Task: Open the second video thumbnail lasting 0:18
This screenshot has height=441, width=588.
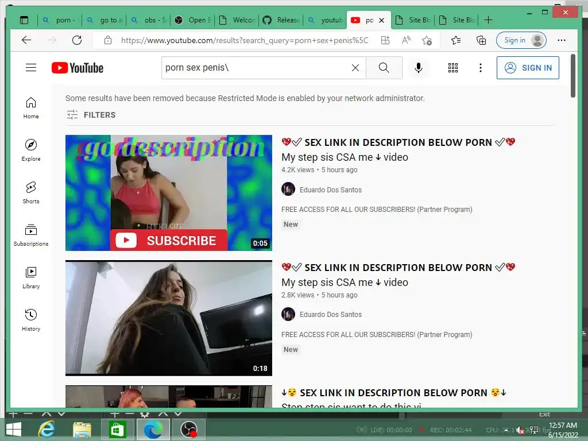Action: coord(169,318)
